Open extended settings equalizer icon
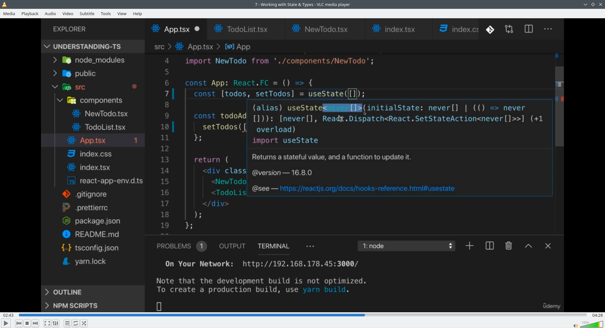This screenshot has width=605, height=328. click(x=56, y=323)
